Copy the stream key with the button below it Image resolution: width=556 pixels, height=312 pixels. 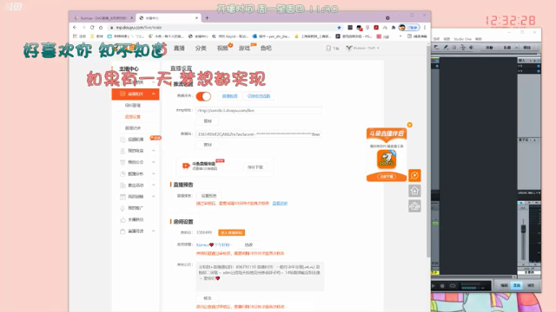208,145
